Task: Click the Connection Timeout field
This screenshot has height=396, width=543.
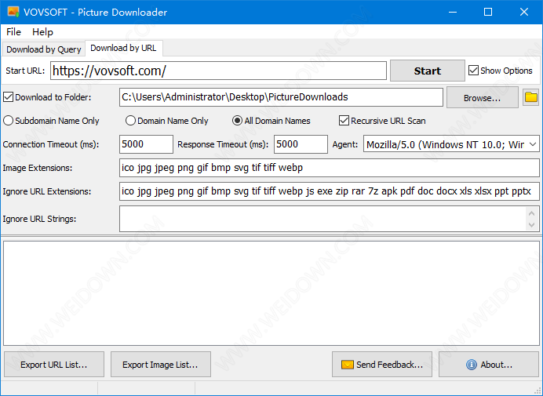Action: click(x=146, y=144)
